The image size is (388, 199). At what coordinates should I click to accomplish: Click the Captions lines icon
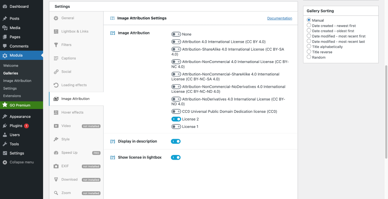(x=56, y=58)
